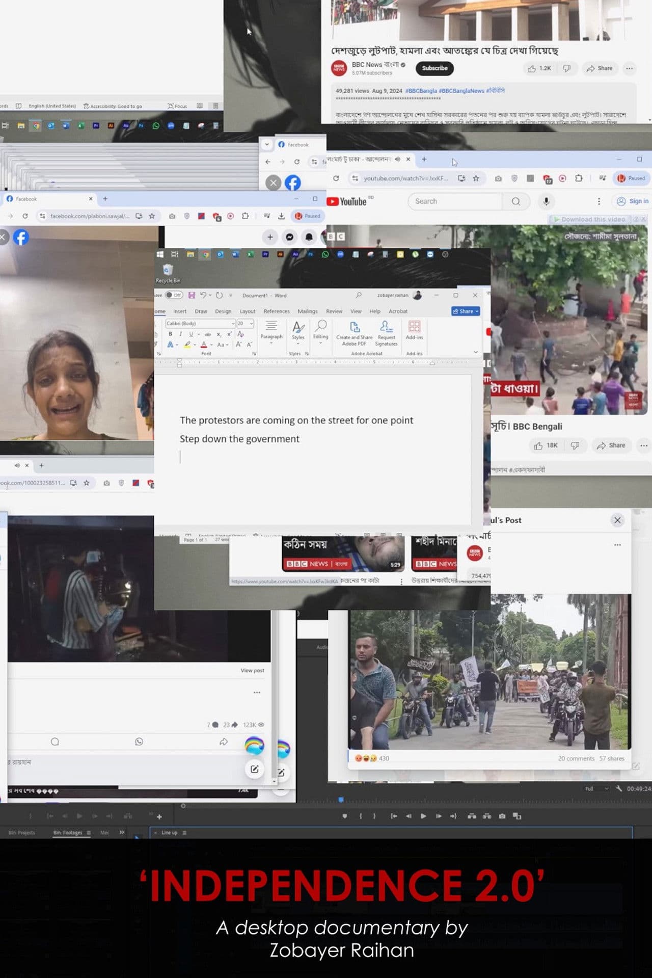The height and width of the screenshot is (978, 652).
Task: Click Bold in Word's Font group
Action: pyautogui.click(x=170, y=334)
